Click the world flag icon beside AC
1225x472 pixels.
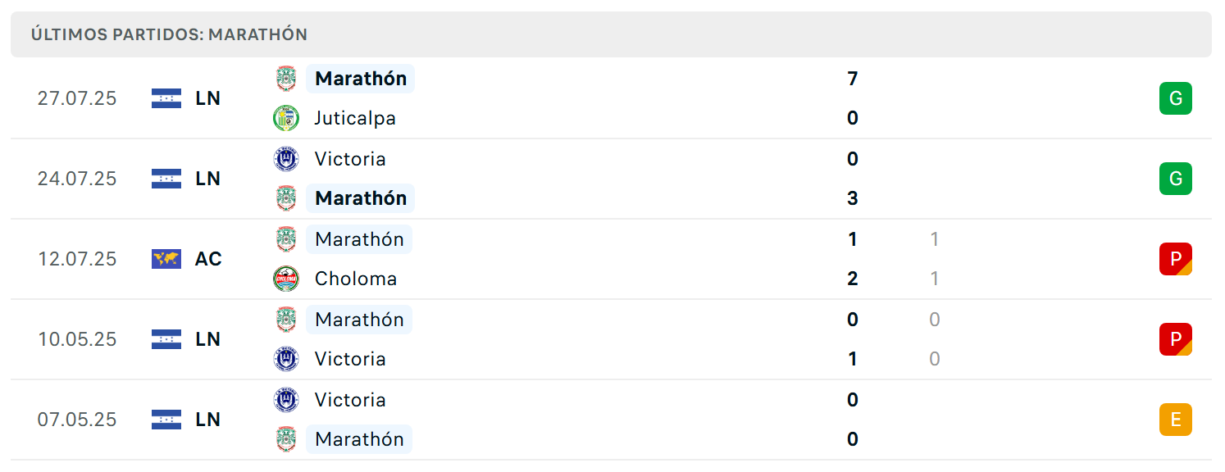tap(166, 259)
